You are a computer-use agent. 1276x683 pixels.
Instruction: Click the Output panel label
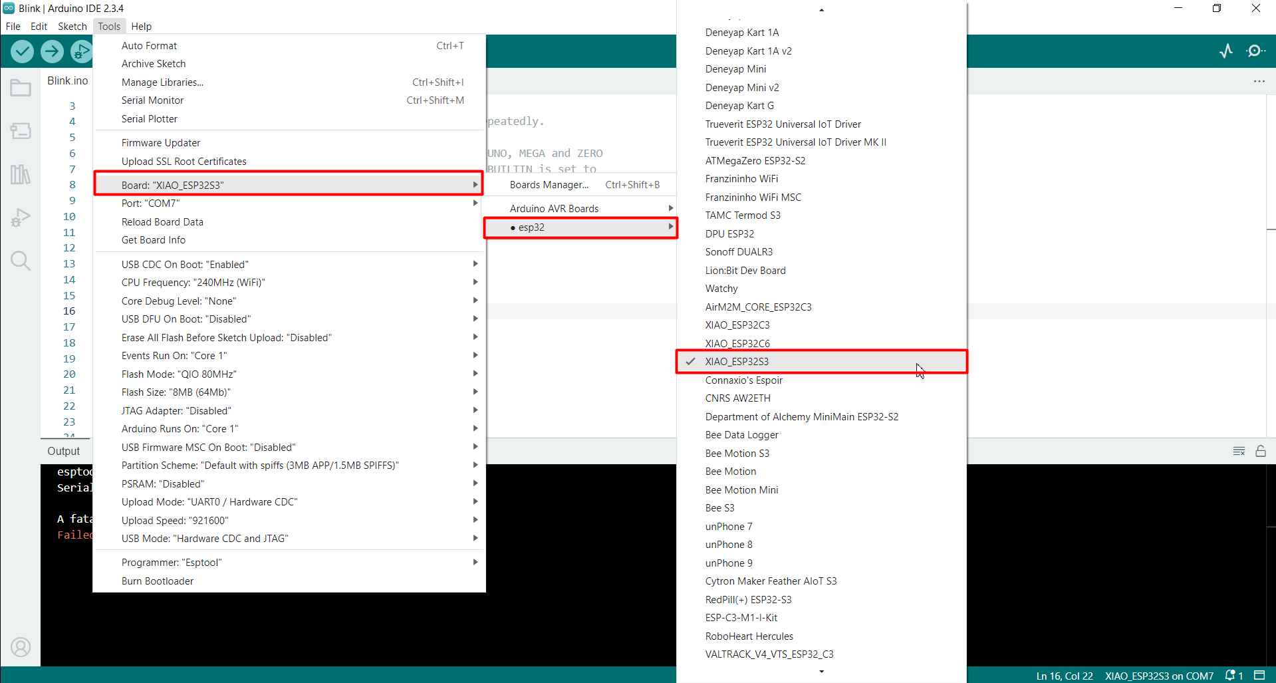coord(63,451)
